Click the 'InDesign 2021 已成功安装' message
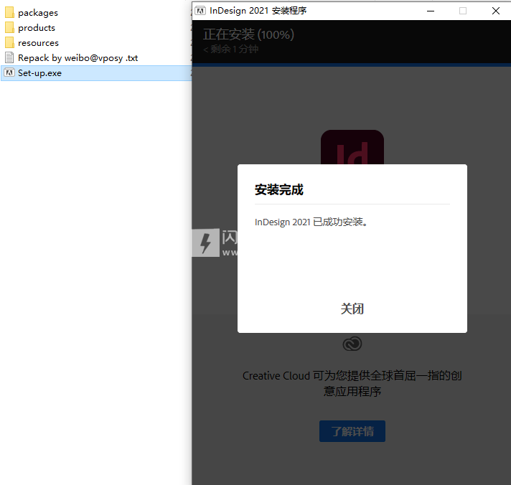The image size is (511, 485). point(311,222)
